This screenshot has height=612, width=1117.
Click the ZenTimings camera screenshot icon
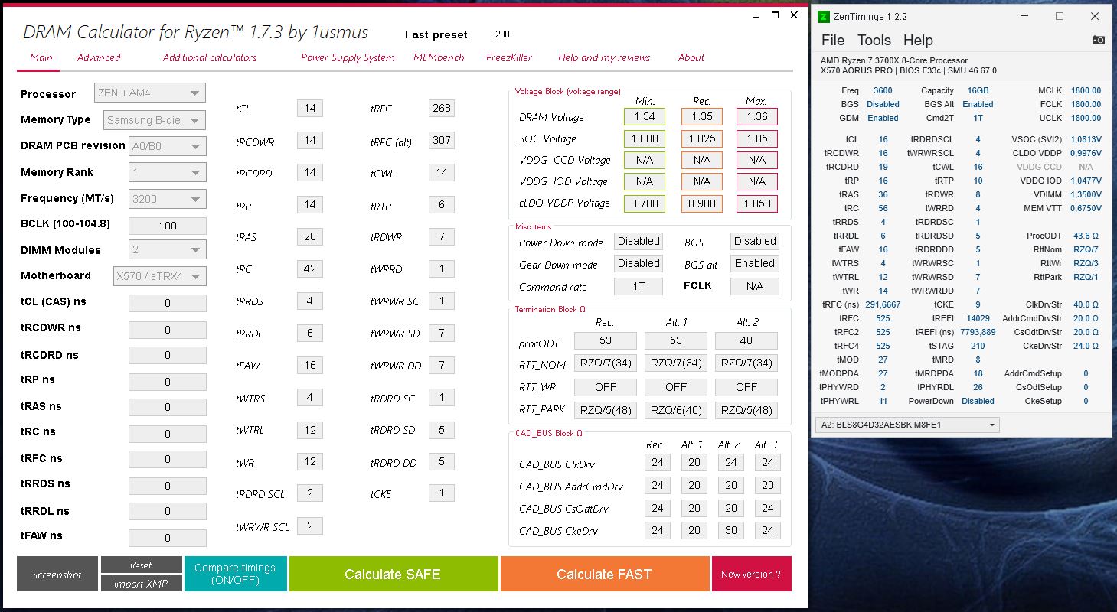pos(1098,40)
